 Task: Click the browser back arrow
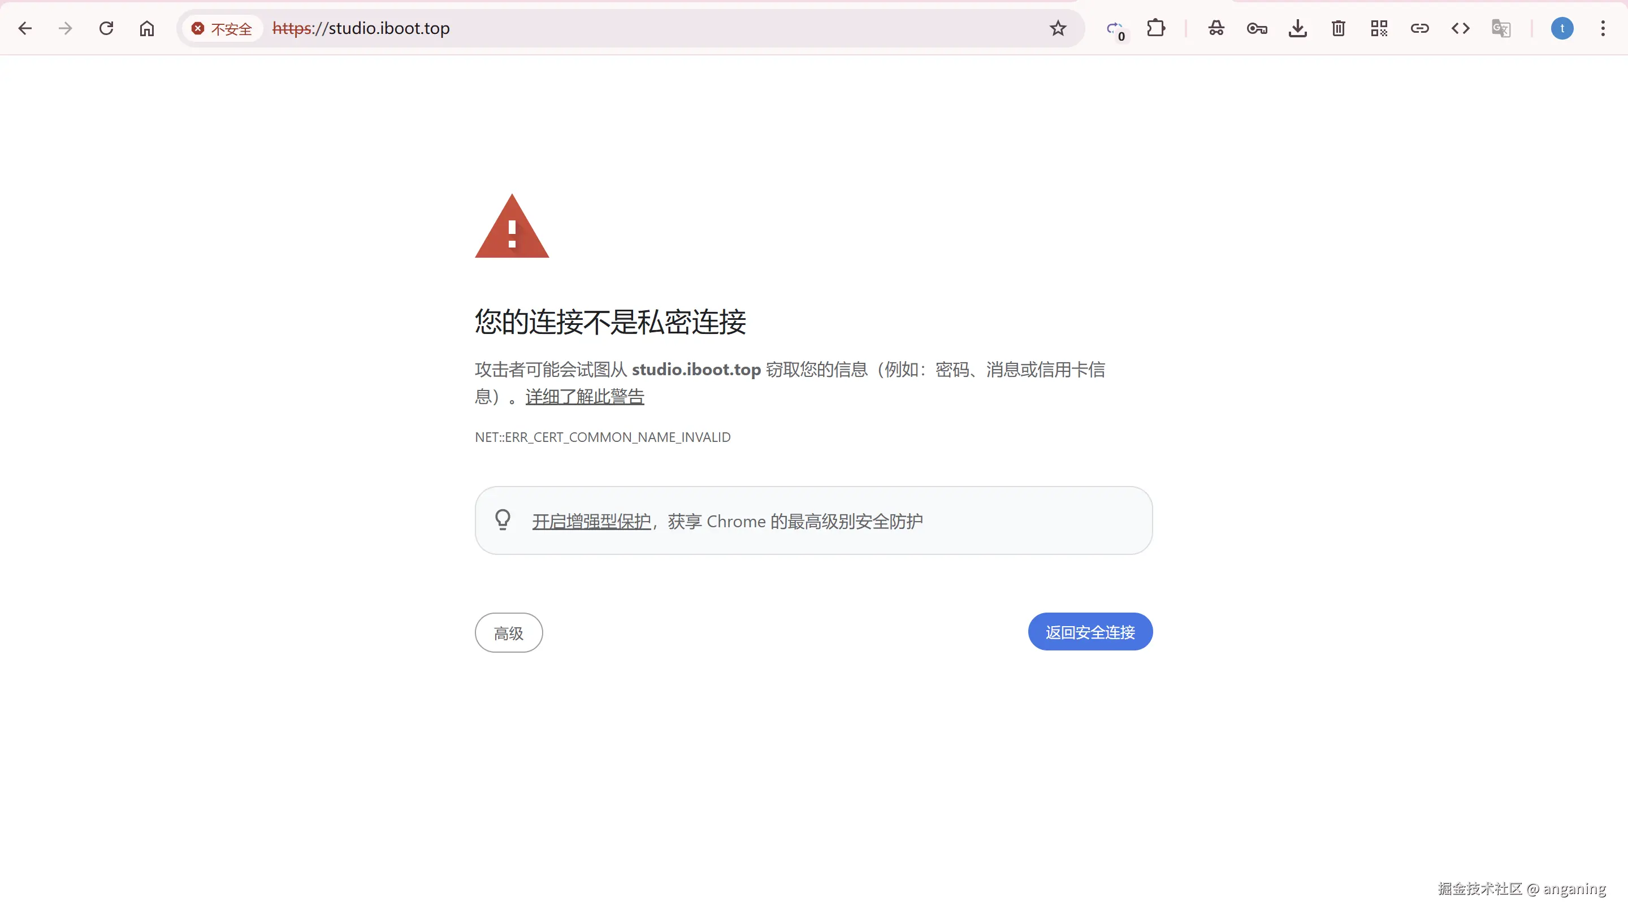(25, 28)
